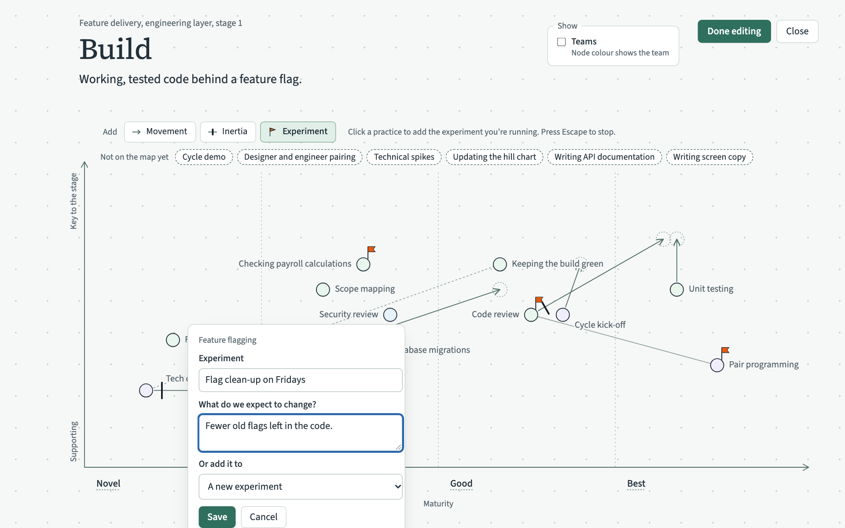The width and height of the screenshot is (845, 528).
Task: Click Designer and engineer pairing chip
Action: [300, 157]
